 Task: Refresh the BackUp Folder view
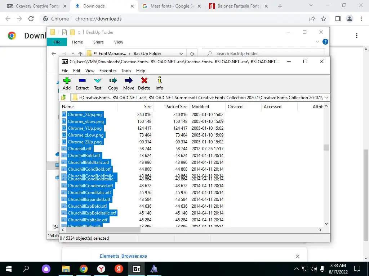coord(192,54)
